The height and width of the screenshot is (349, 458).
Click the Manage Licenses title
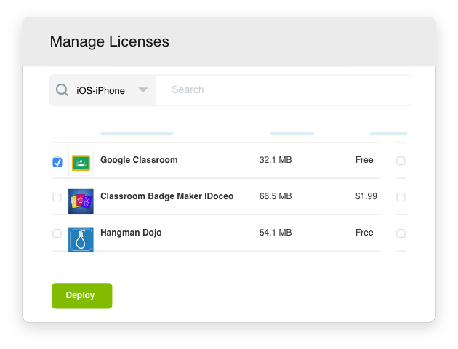pos(110,41)
